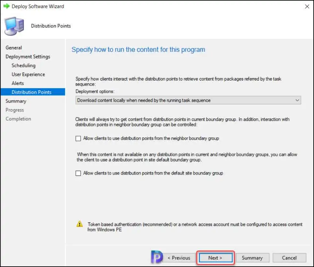Click the Progress step in sidebar
The height and width of the screenshot is (267, 314).
[15, 110]
